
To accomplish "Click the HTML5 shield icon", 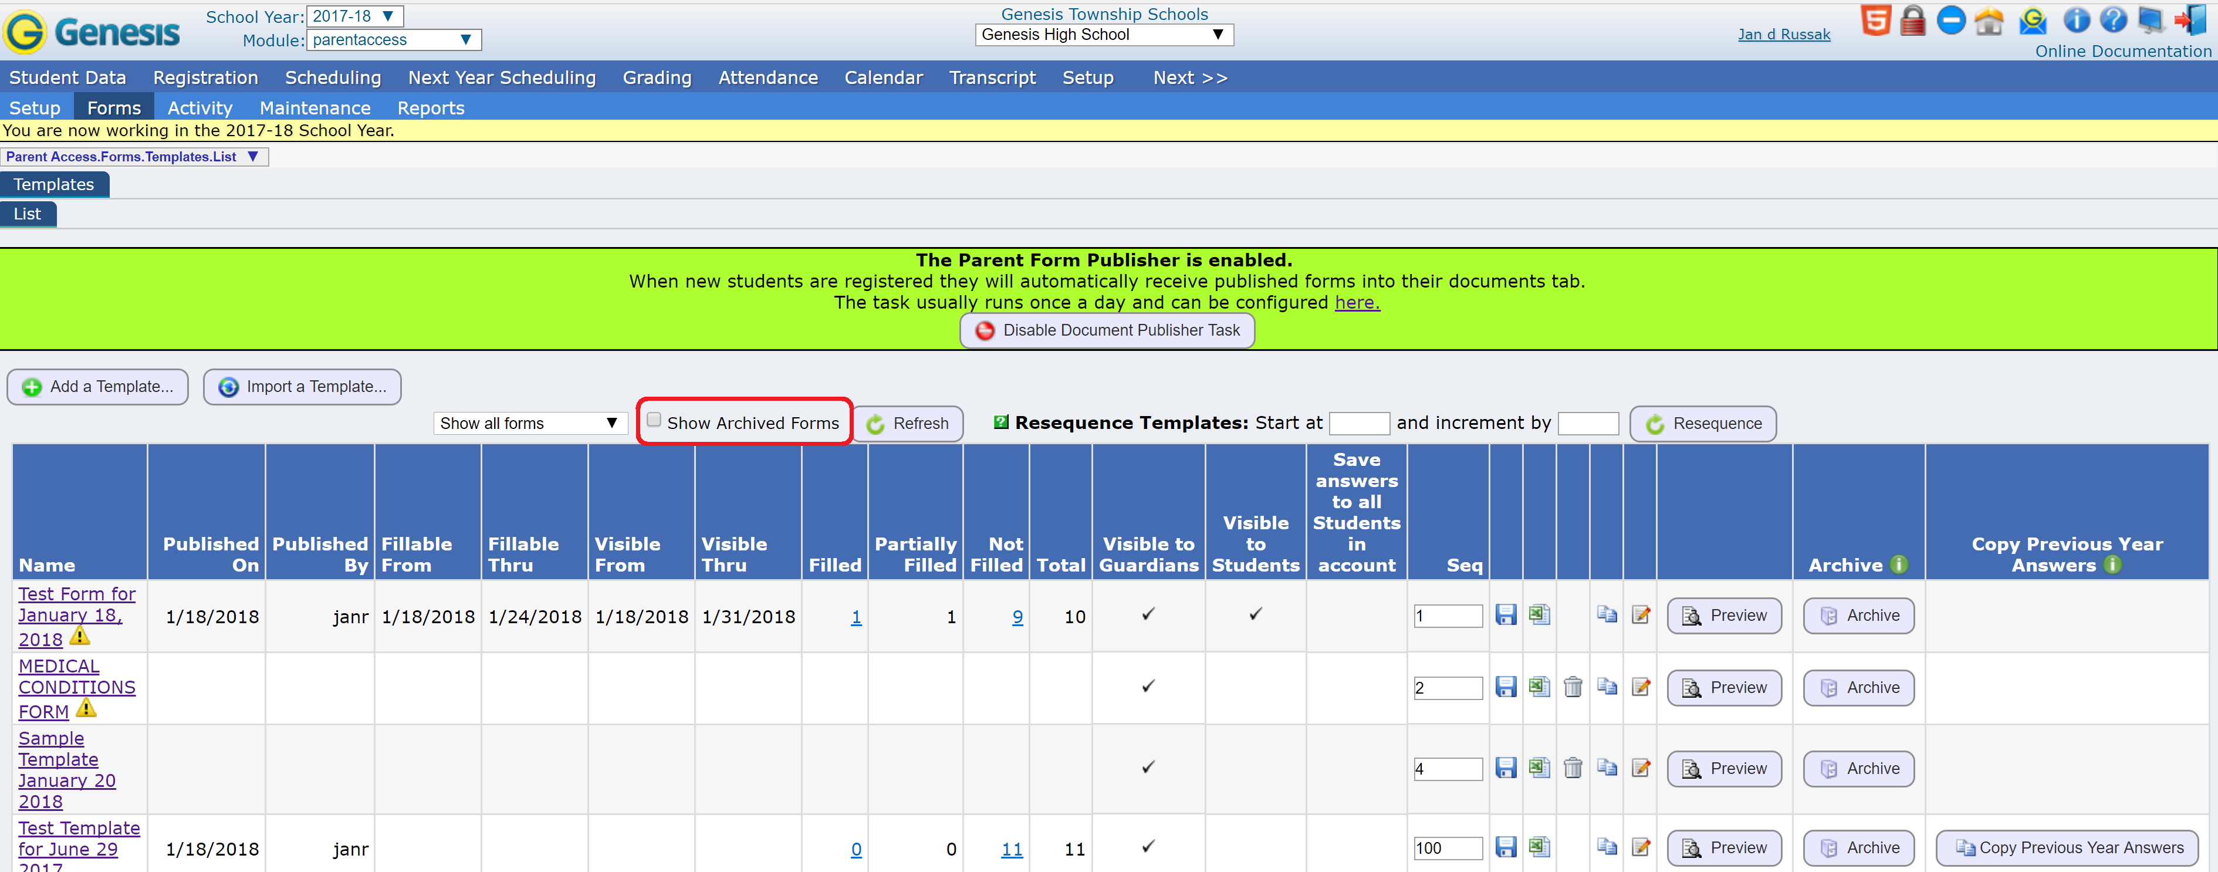I will coord(1877,21).
